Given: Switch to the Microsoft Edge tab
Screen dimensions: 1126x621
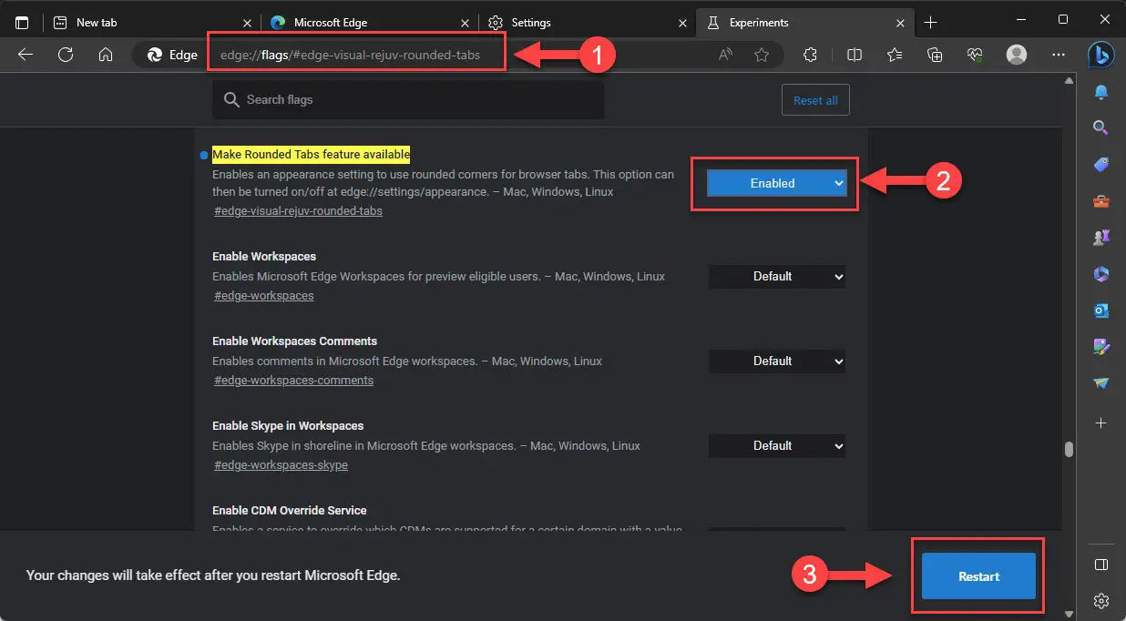Looking at the screenshot, I should [369, 23].
